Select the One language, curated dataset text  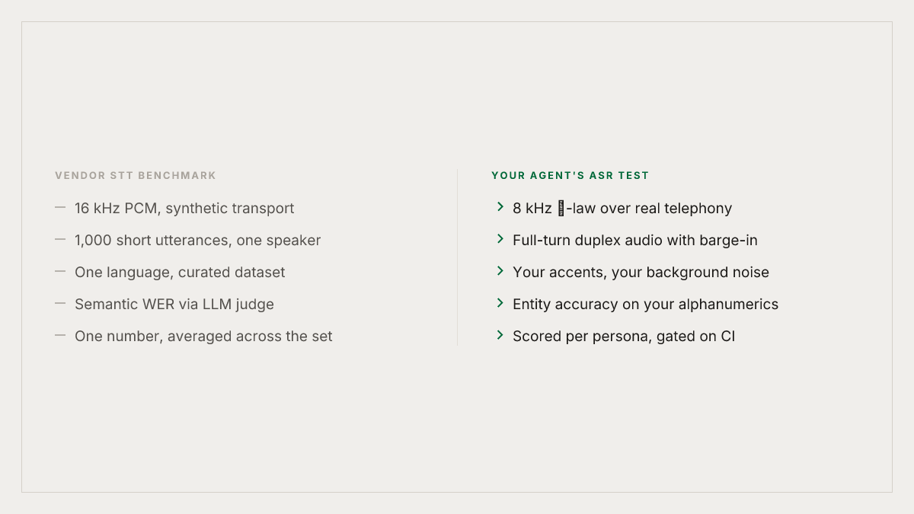coord(180,273)
